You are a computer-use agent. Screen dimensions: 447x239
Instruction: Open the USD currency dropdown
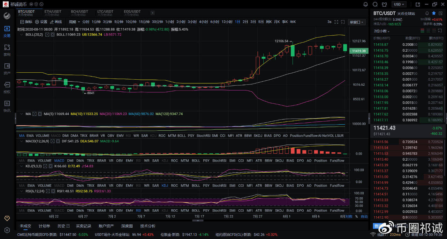(399, 4)
